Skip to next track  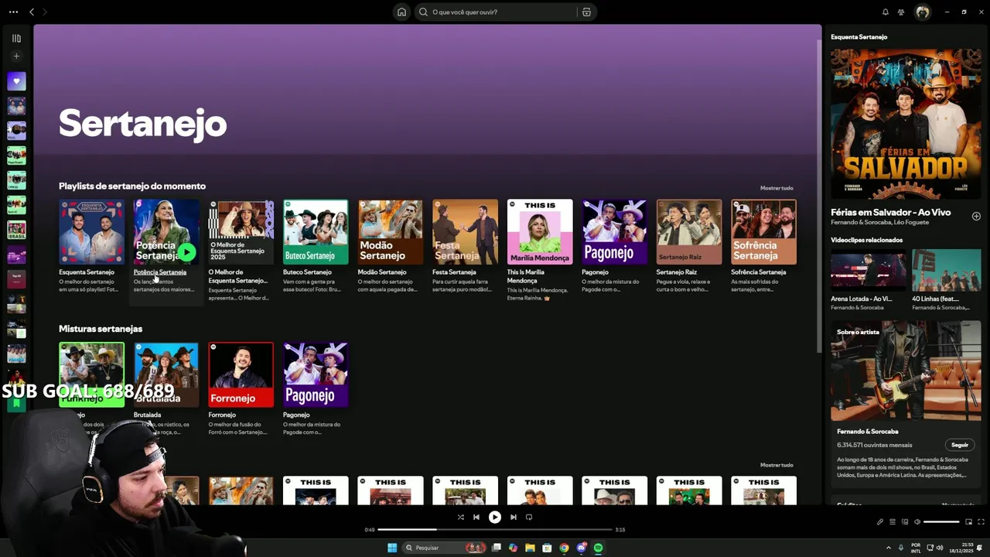[513, 517]
